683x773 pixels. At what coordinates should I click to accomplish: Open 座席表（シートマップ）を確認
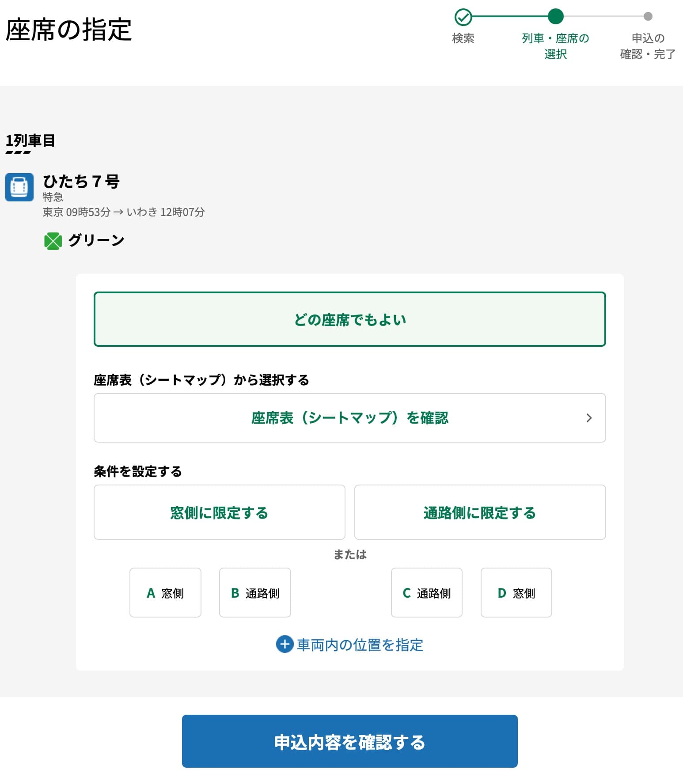tap(349, 418)
